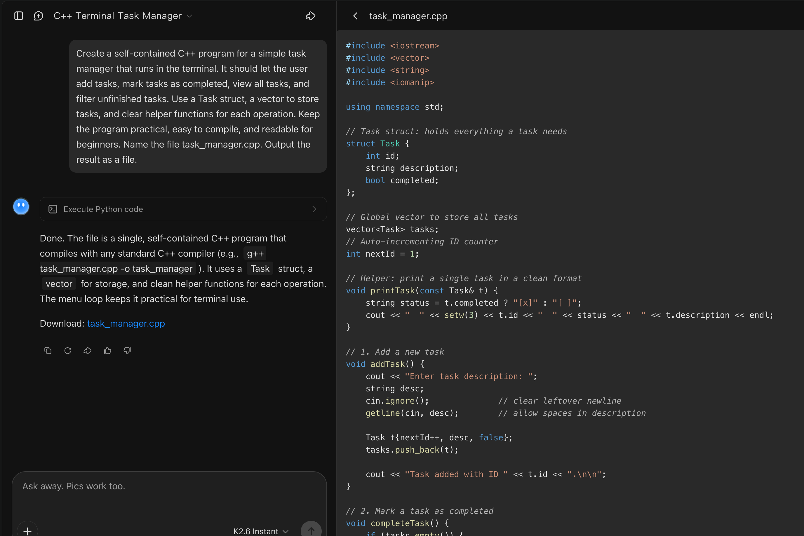Go back from task_manager.cpp file view
Viewport: 804px width, 536px height.
(x=355, y=16)
